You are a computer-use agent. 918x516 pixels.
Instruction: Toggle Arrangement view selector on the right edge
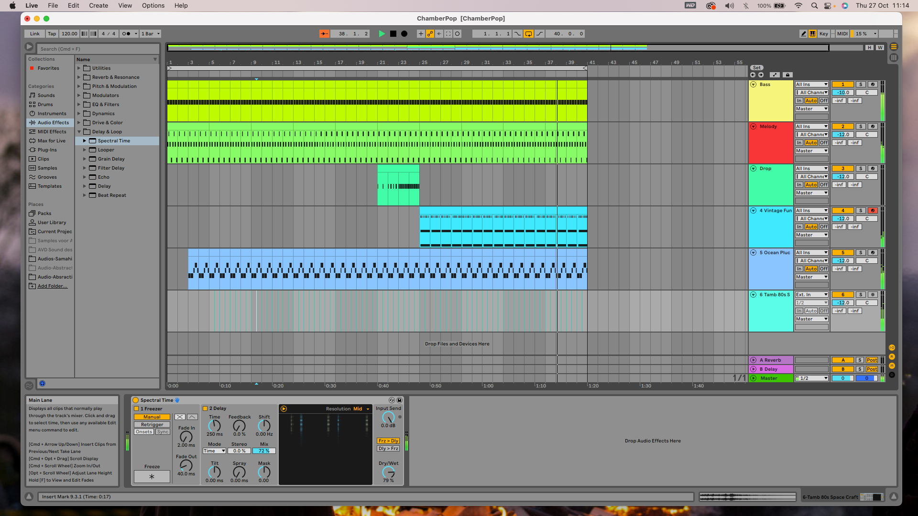click(894, 47)
